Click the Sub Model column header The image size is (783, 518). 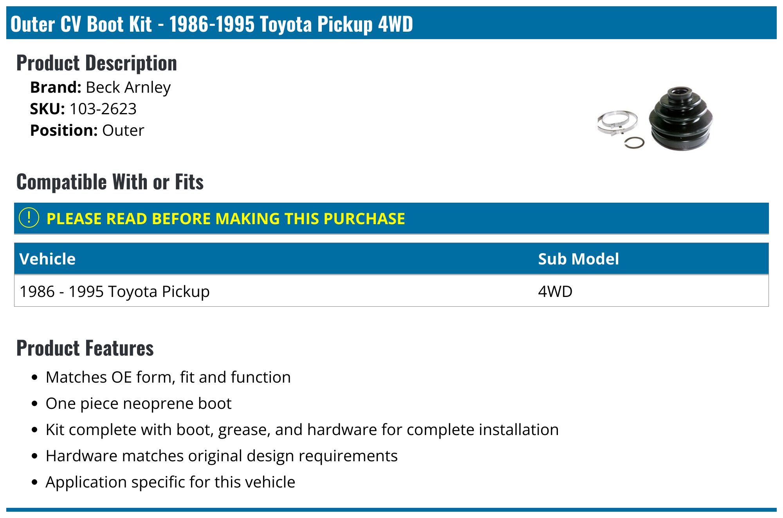pyautogui.click(x=578, y=259)
